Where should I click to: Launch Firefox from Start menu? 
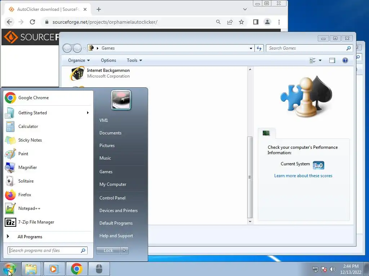pos(48,195)
